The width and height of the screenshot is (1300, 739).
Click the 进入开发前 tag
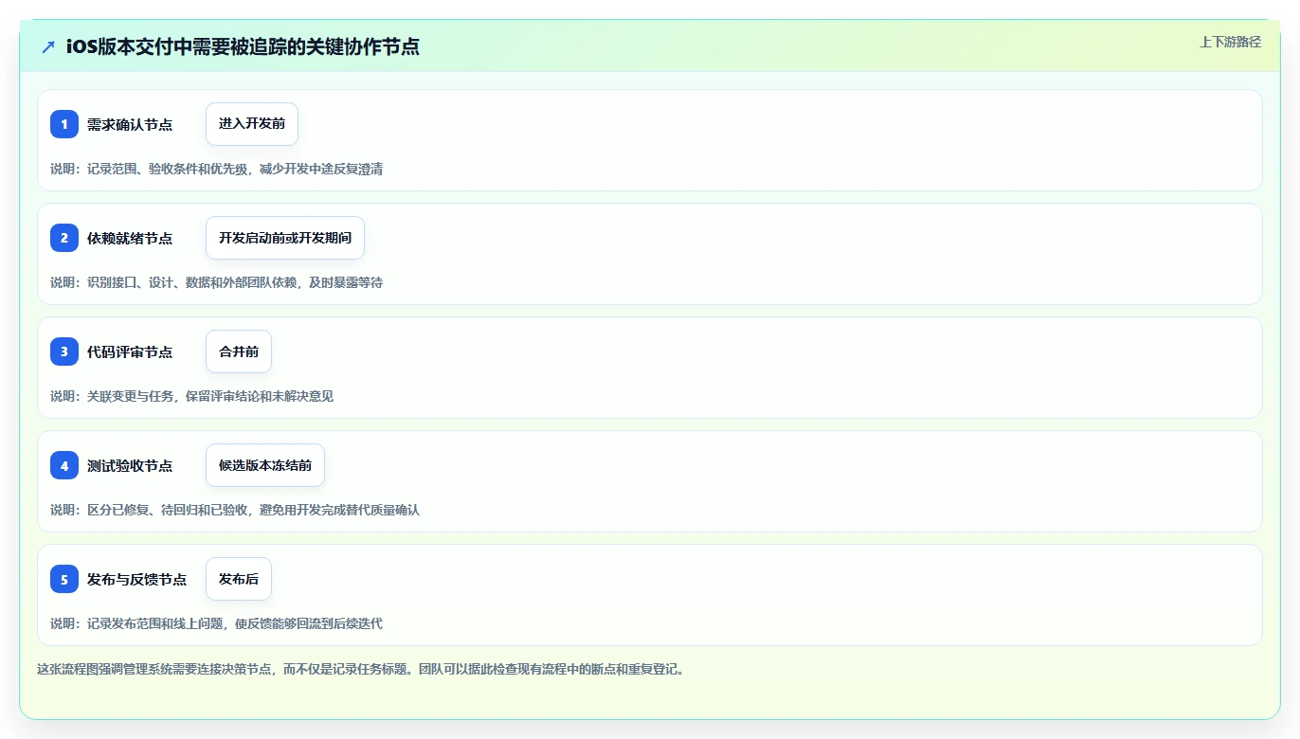[252, 124]
